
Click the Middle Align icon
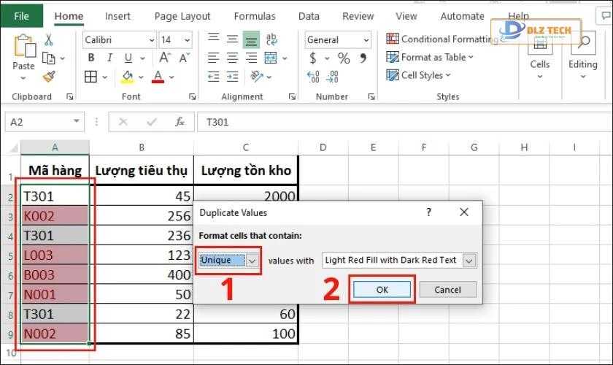click(232, 39)
